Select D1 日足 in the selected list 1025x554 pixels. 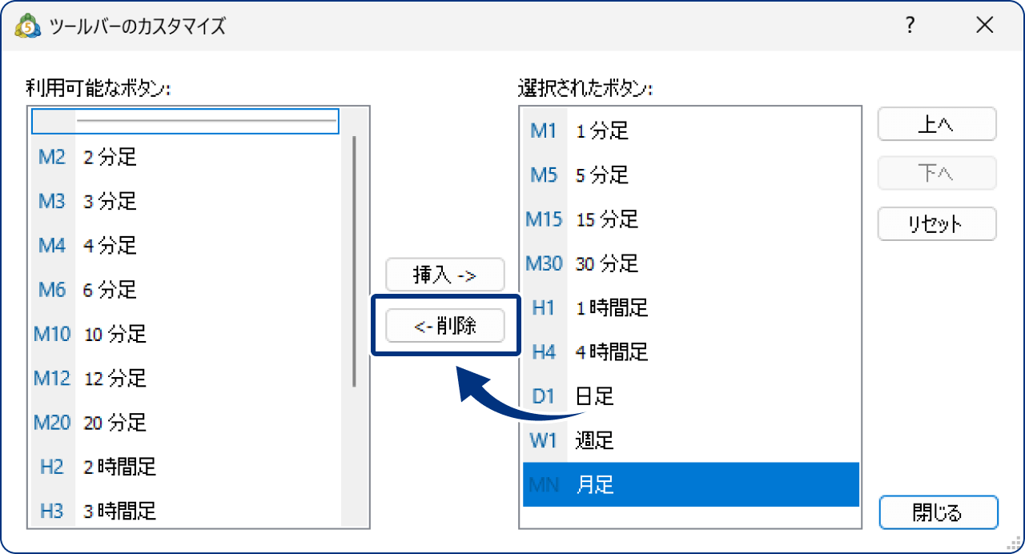689,395
